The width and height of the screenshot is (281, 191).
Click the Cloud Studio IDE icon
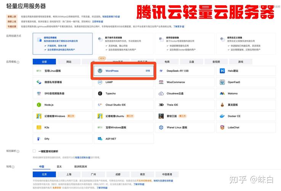100,105
